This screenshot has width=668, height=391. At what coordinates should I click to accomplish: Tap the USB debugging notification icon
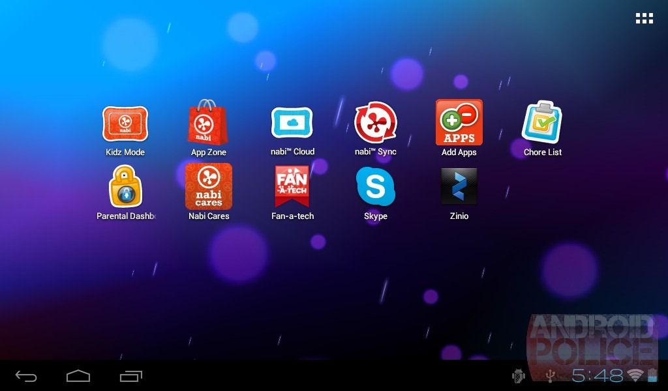tap(519, 376)
